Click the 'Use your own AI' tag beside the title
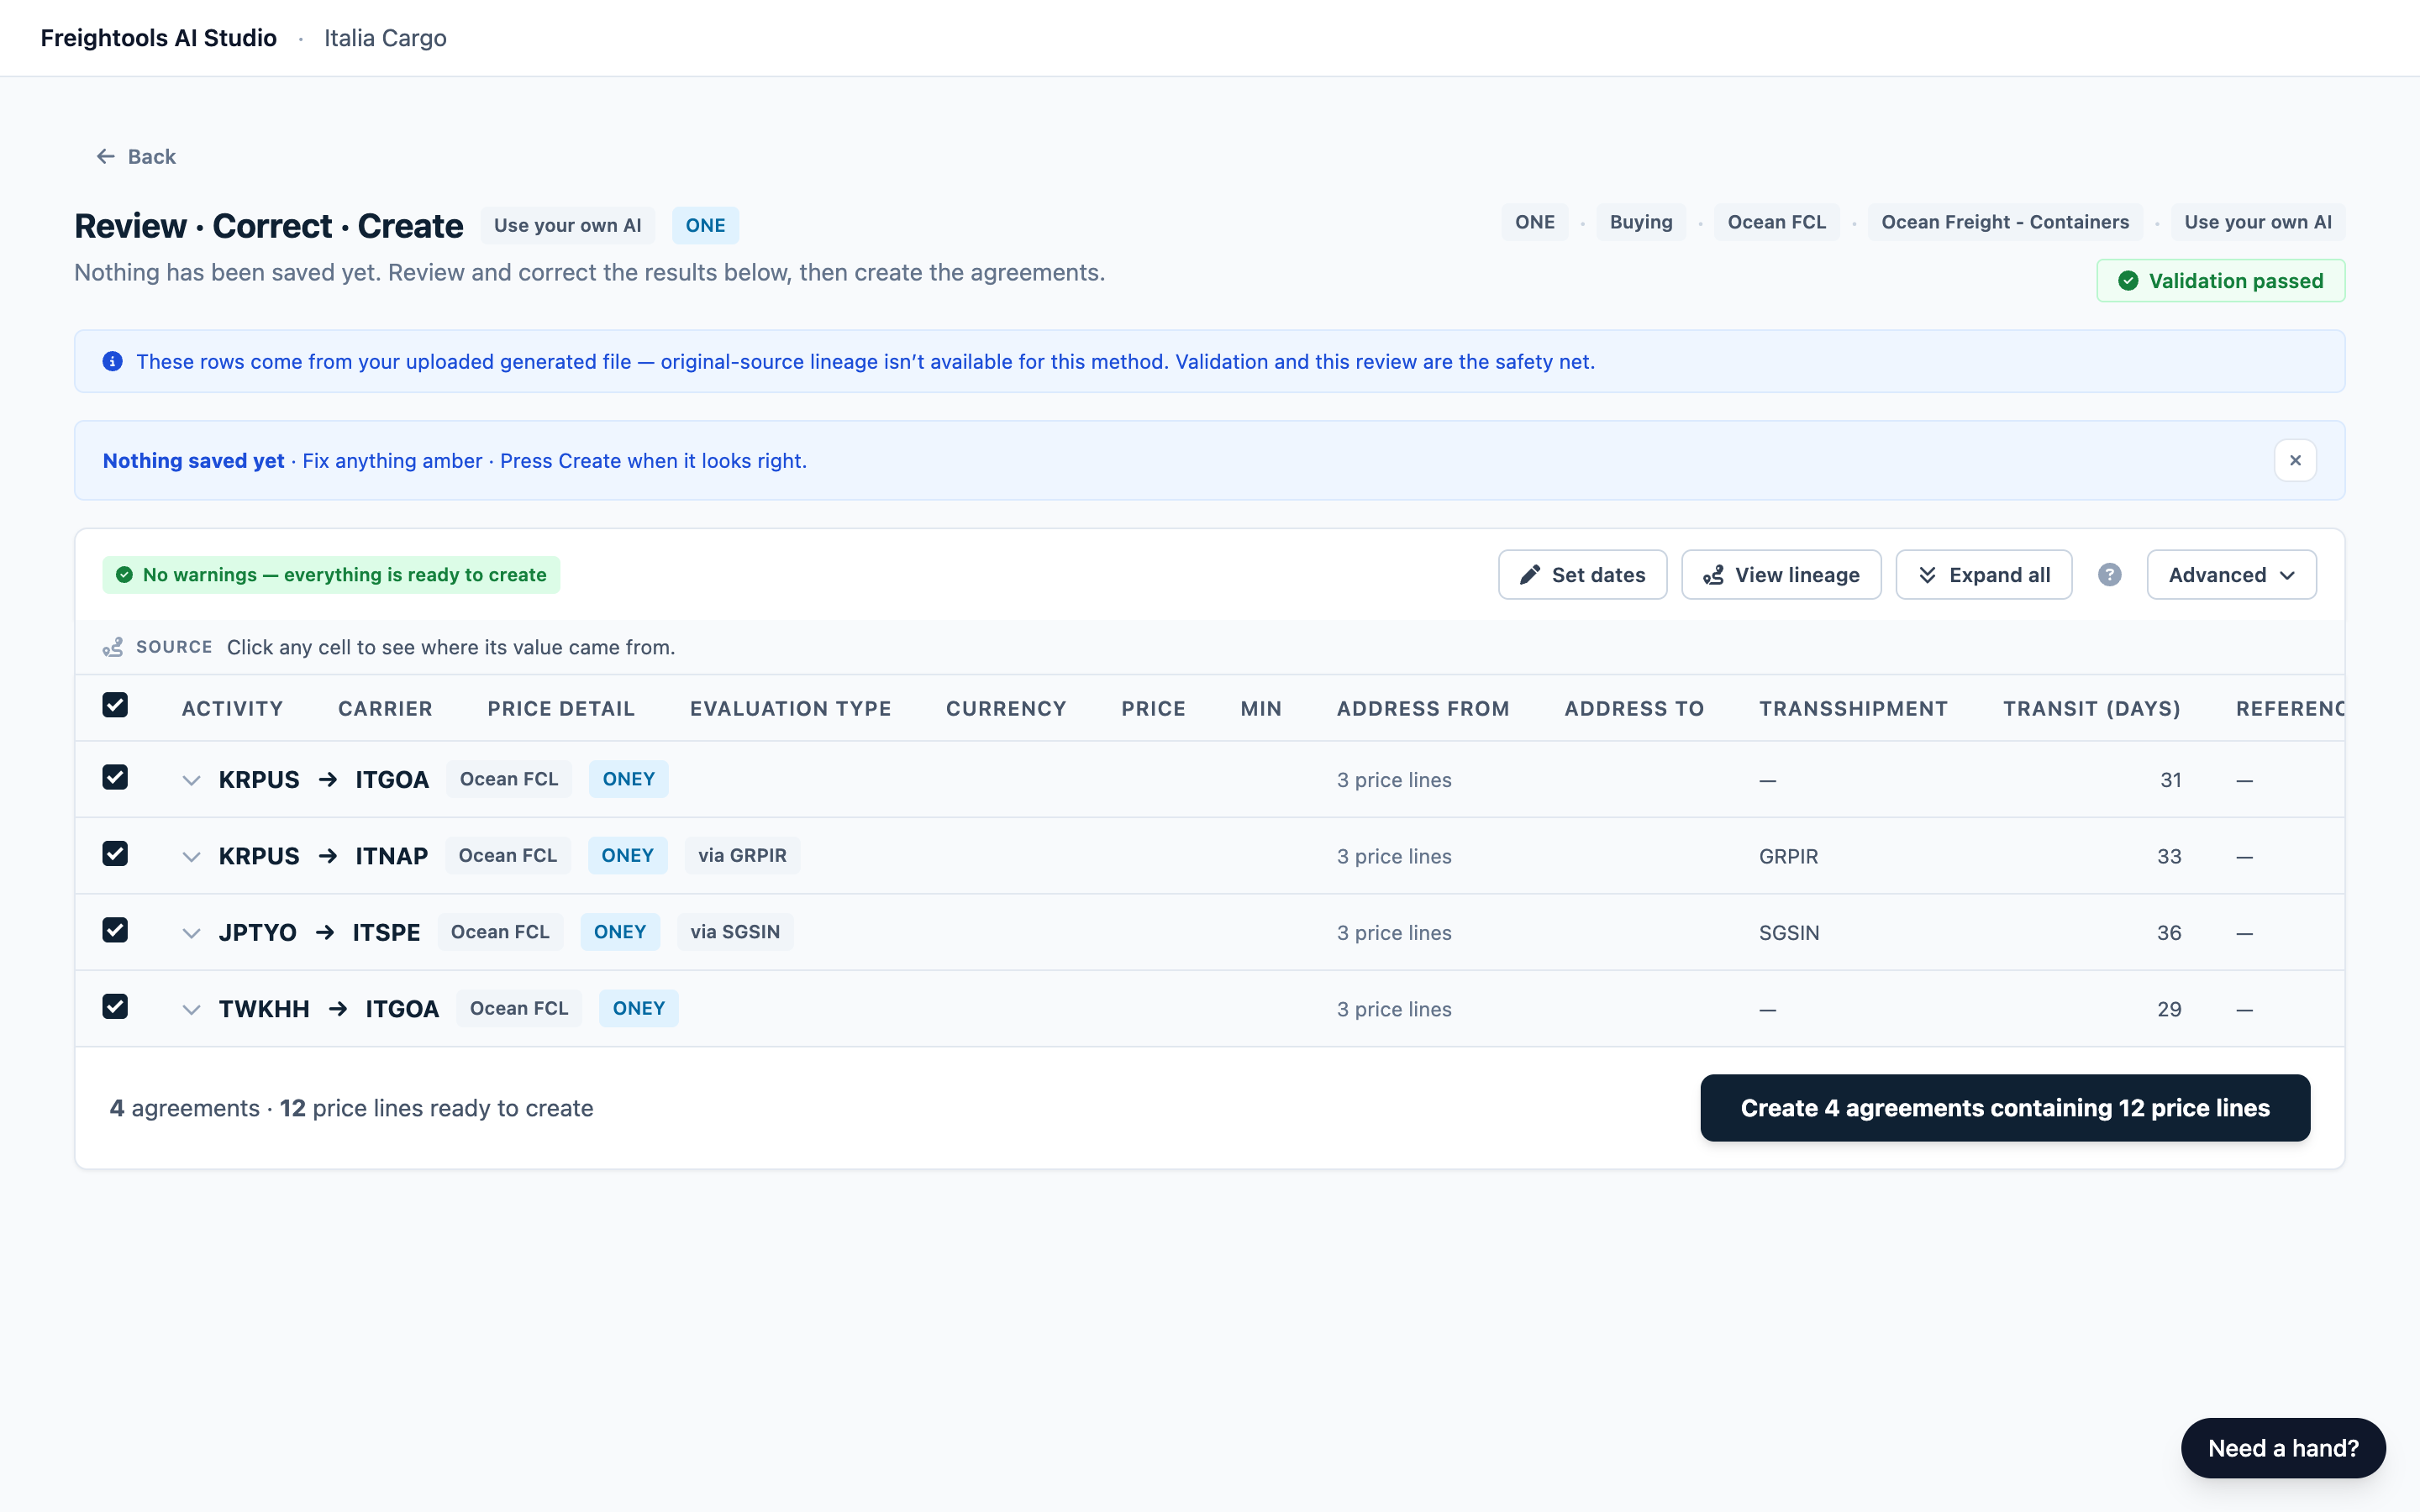Image resolution: width=2420 pixels, height=1512 pixels. 567,225
